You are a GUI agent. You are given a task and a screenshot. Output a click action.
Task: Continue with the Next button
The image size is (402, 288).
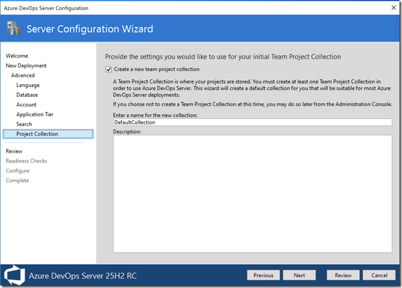coord(299,275)
